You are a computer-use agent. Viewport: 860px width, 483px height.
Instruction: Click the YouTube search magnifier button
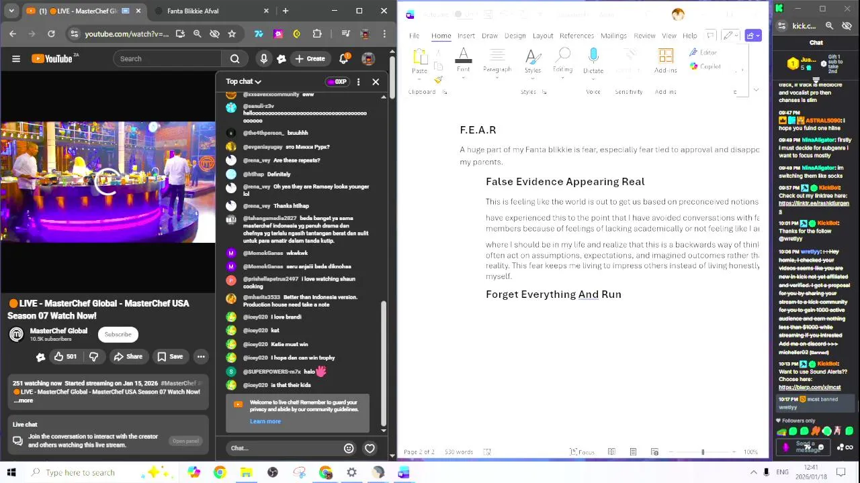click(x=234, y=59)
